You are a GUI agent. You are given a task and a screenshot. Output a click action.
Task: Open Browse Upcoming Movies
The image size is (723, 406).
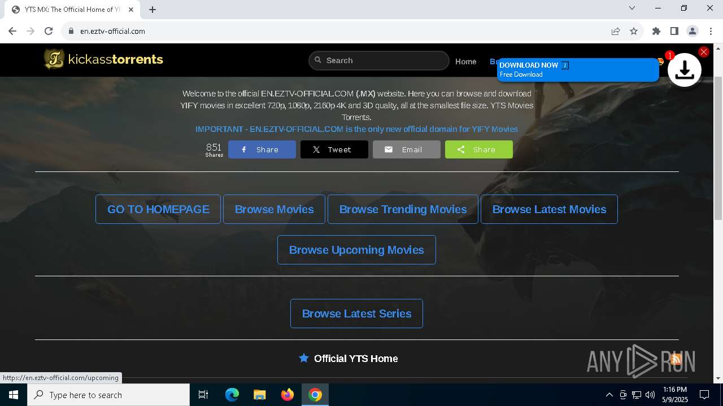click(x=356, y=250)
